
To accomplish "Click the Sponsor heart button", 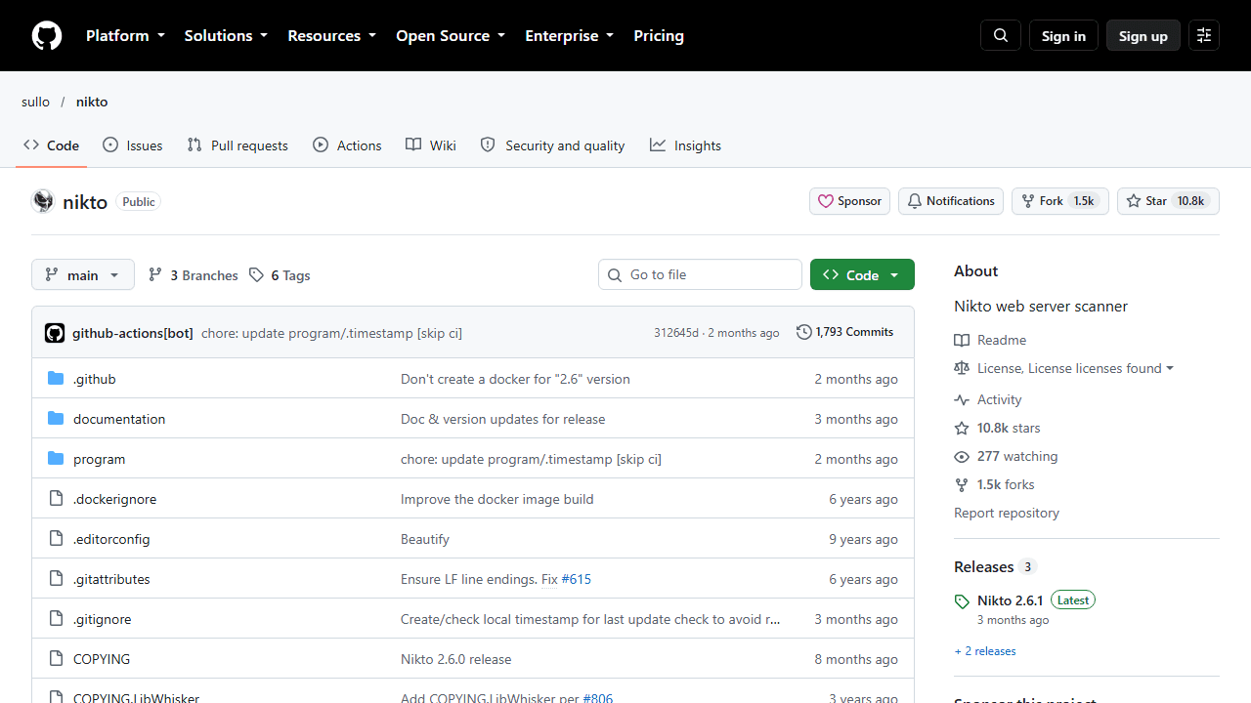I will (x=849, y=201).
